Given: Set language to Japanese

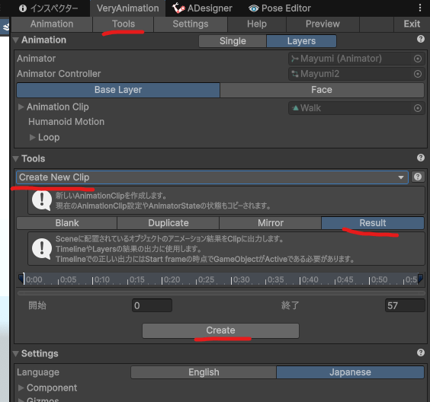Looking at the screenshot, I should coord(350,372).
